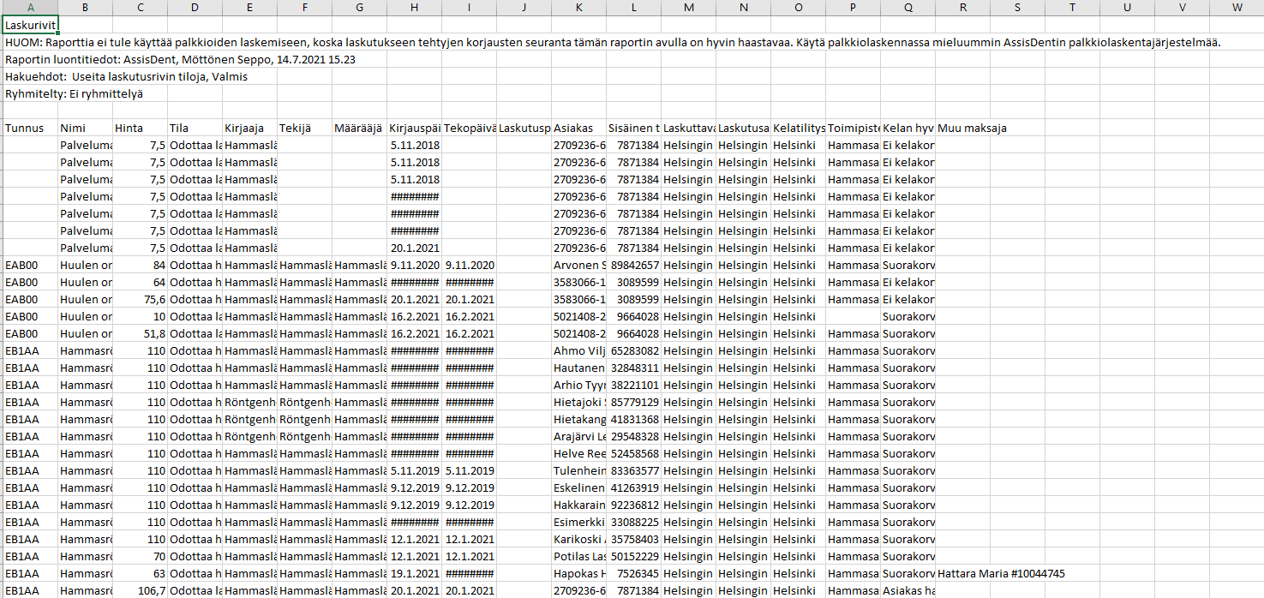The image size is (1264, 598).
Task: Click the select-all corner triangle
Action: coord(1,8)
